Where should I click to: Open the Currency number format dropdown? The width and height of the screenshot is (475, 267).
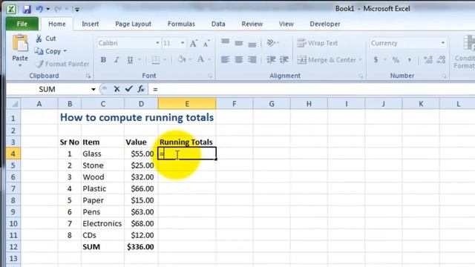[x=443, y=43]
